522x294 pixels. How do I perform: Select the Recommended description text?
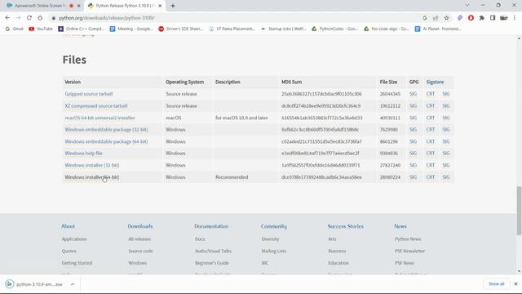coord(232,177)
